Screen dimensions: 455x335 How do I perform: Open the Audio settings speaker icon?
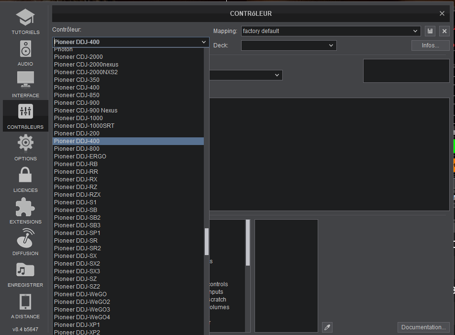[x=25, y=52]
